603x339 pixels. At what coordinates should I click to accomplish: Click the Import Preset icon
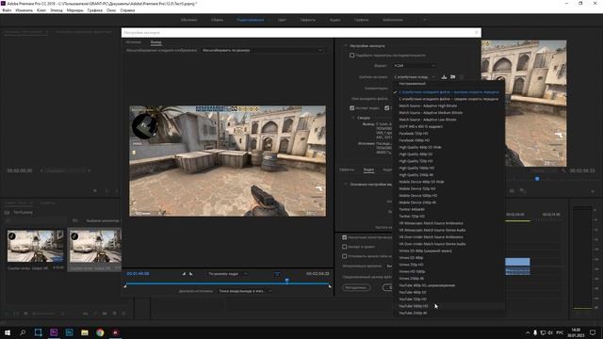click(452, 77)
